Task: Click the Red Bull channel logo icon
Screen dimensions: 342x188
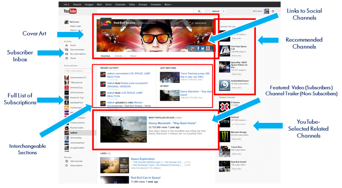Action: point(106,24)
